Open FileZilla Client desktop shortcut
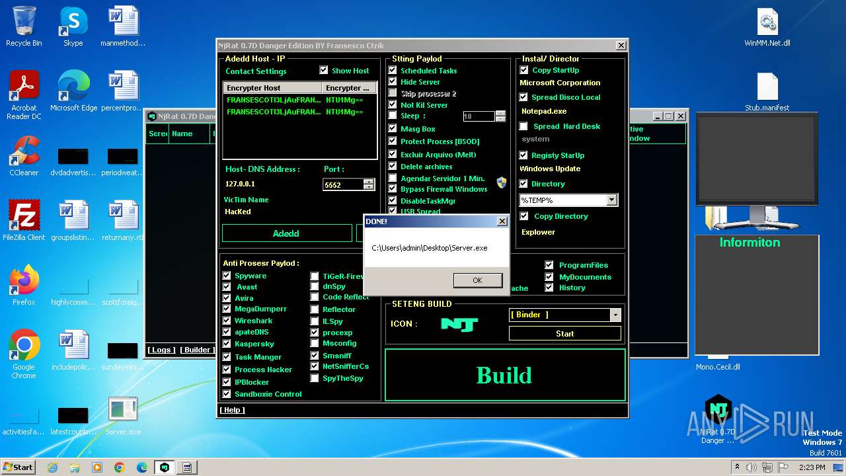Screen dimensions: 846x476 (x=24, y=221)
